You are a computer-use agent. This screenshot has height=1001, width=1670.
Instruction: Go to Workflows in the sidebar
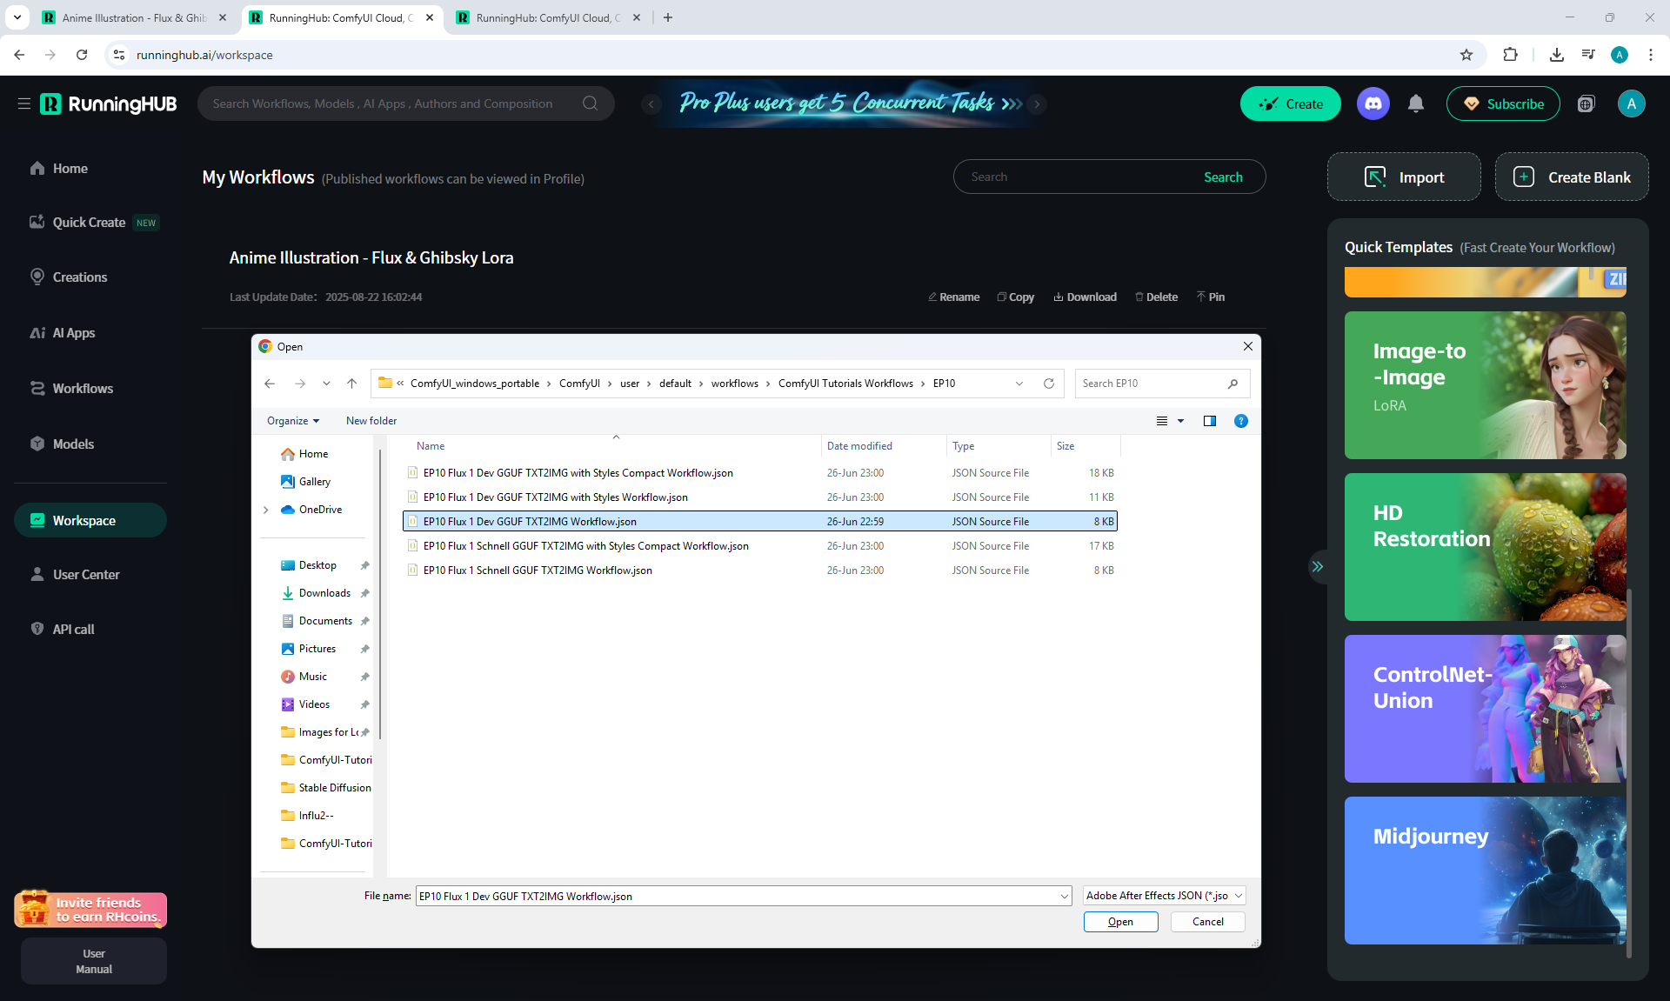pos(83,389)
